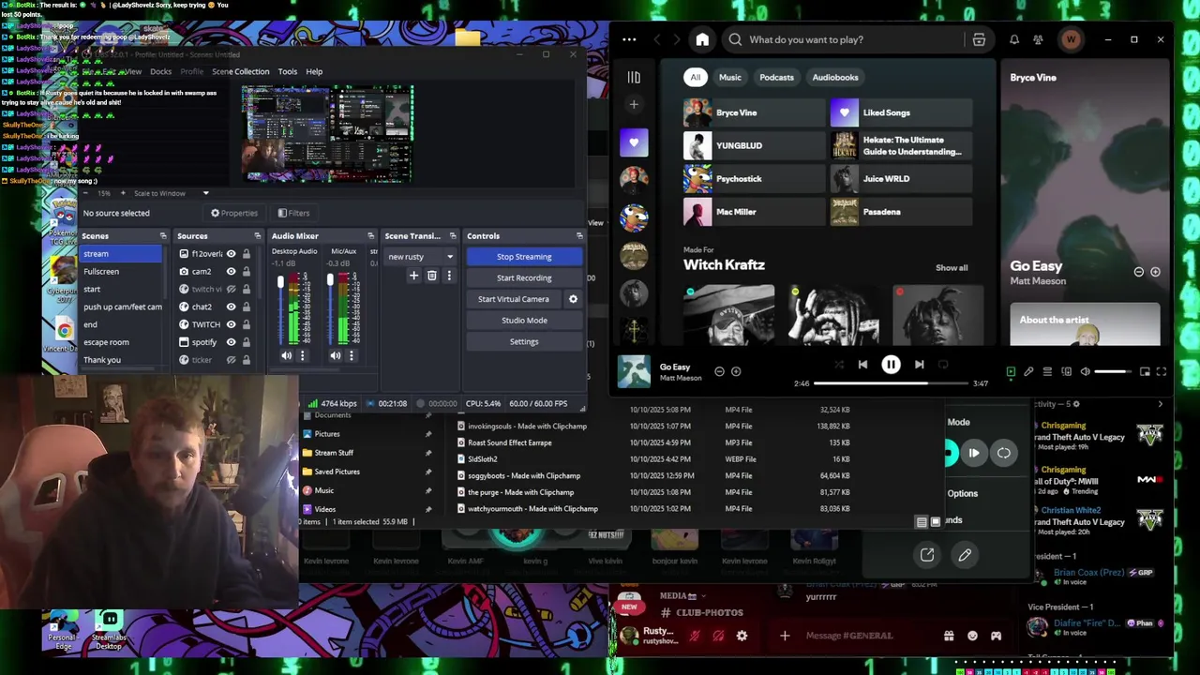Pop out the Audio Mixer dock
Viewport: 1200px width, 675px height.
(x=371, y=236)
